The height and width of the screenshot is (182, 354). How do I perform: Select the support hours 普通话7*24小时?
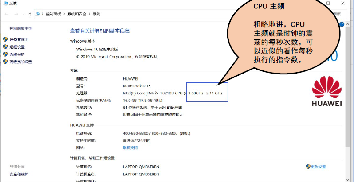[136, 140]
